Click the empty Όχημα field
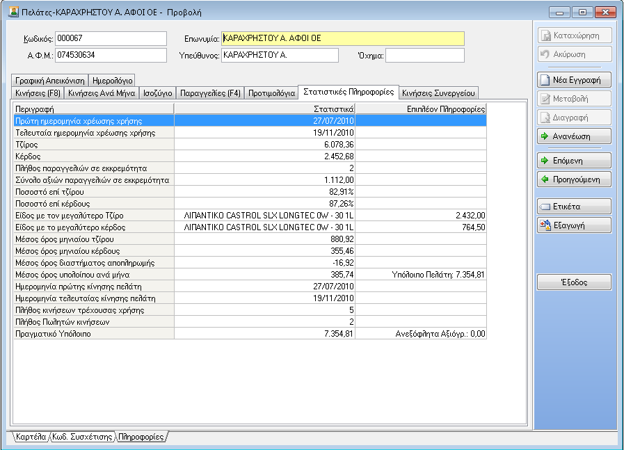The image size is (624, 450). click(x=425, y=56)
